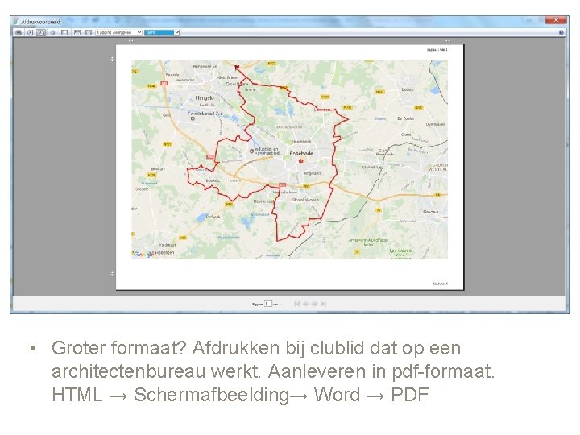Viewport: 580px width, 435px height.
Task: Open the zoom percentage dropdown
Action: tap(162, 32)
